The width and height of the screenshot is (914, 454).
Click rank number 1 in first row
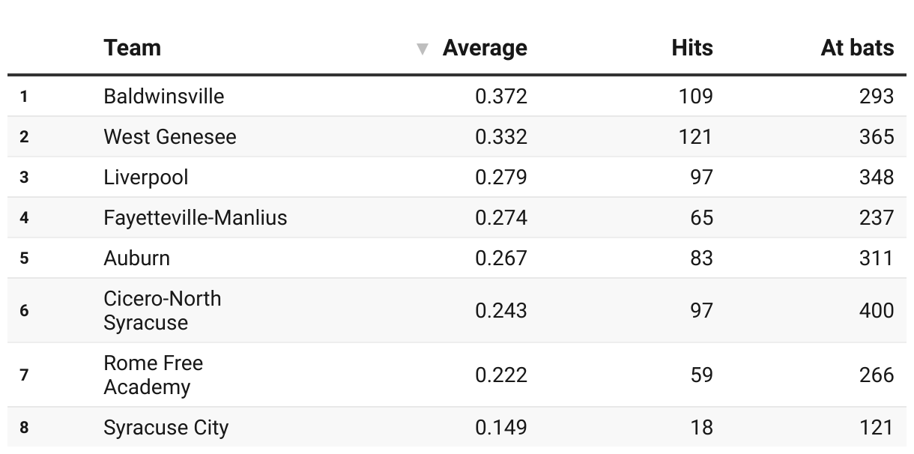point(24,97)
